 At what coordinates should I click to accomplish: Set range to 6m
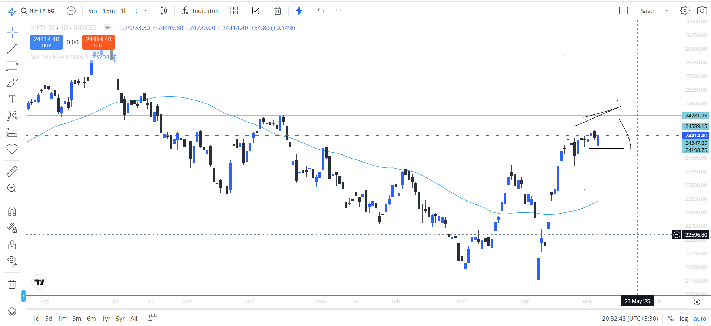(x=91, y=319)
